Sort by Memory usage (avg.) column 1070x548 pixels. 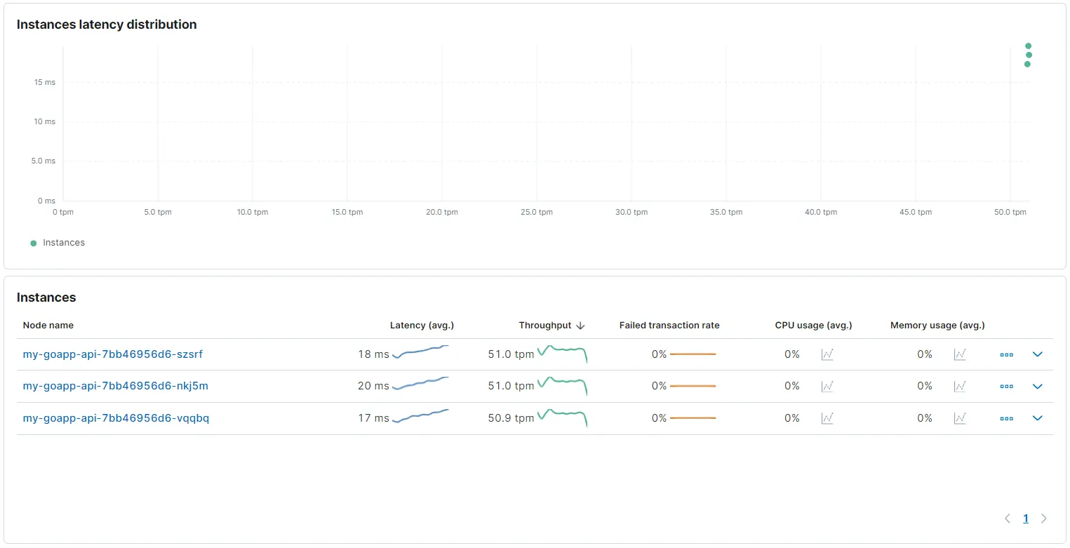click(937, 326)
